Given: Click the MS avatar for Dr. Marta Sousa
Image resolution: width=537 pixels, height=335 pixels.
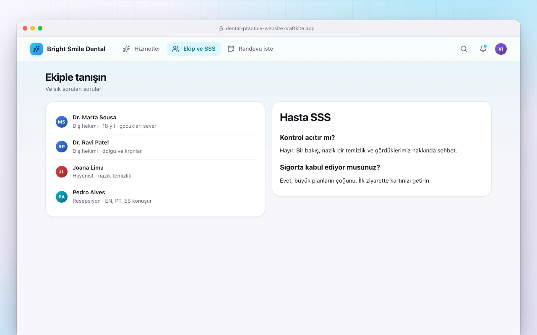Looking at the screenshot, I should coord(62,122).
